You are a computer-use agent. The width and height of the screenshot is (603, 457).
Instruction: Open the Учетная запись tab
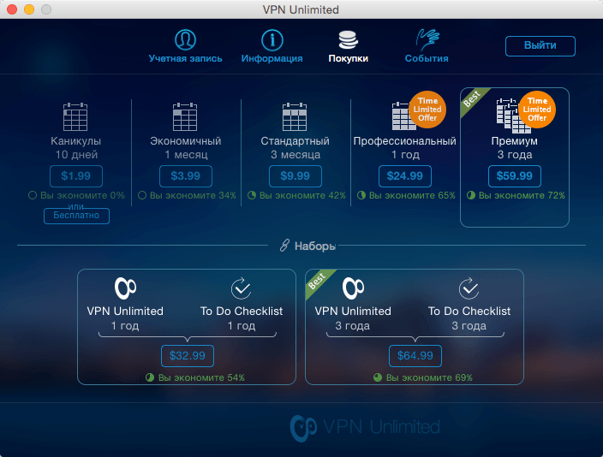click(185, 46)
